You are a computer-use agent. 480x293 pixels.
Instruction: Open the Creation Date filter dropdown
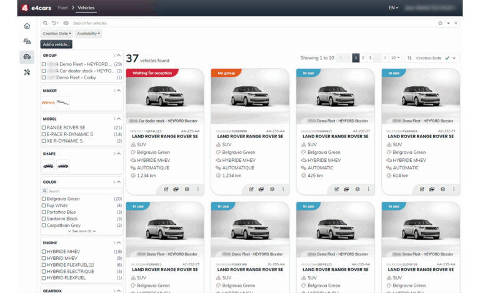point(57,33)
